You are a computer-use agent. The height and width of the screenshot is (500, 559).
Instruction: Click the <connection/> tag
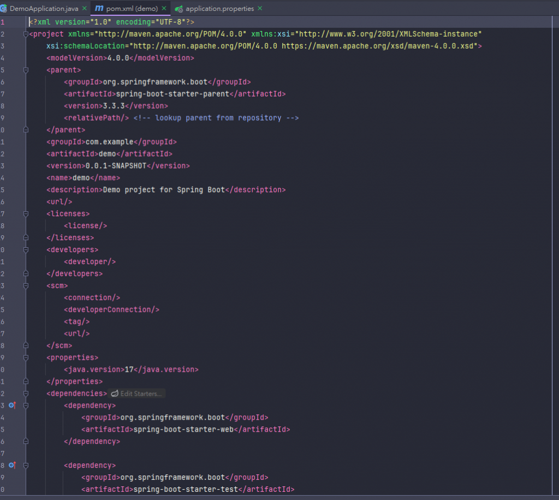point(92,297)
